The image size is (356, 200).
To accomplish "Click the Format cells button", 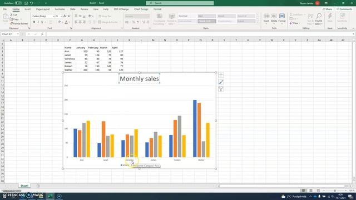I will click(282, 18).
